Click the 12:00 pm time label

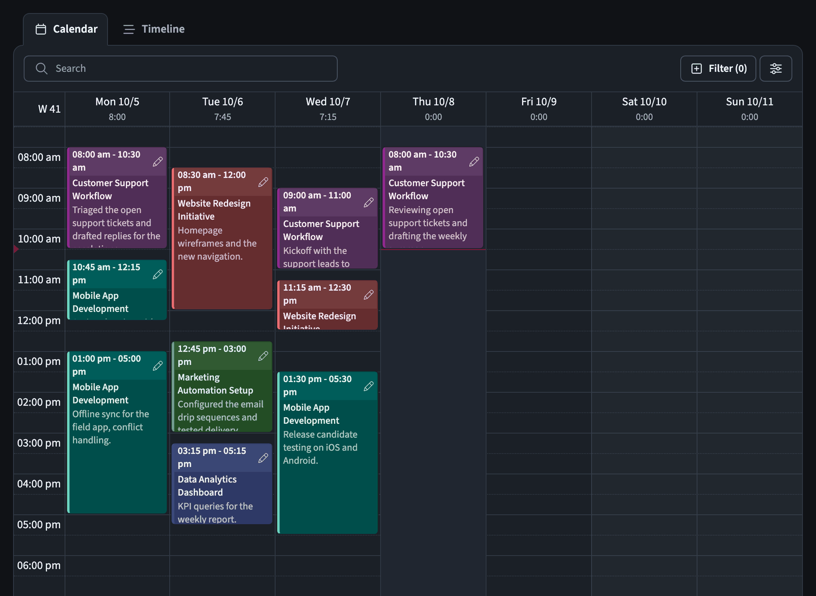click(39, 320)
